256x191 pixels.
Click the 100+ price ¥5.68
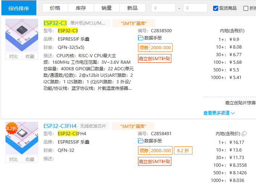(x=235, y=62)
